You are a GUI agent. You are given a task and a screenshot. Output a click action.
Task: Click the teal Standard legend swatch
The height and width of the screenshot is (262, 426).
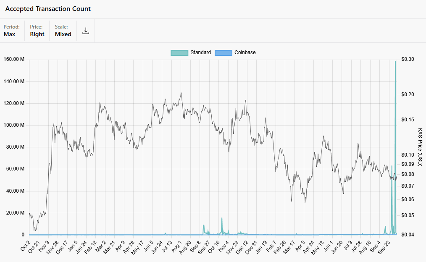[179, 52]
